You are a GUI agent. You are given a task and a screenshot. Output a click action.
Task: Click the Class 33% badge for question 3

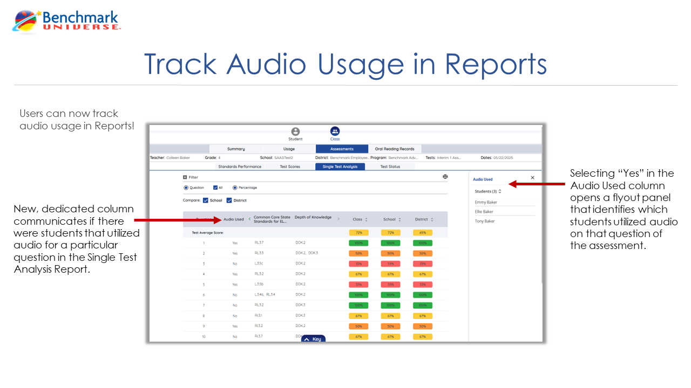click(x=358, y=264)
